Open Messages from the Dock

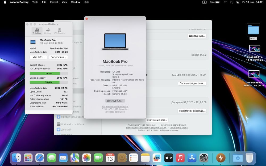click(x=51, y=158)
